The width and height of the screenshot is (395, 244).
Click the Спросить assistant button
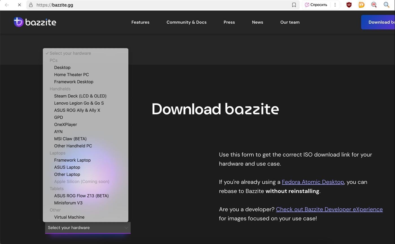[316, 5]
